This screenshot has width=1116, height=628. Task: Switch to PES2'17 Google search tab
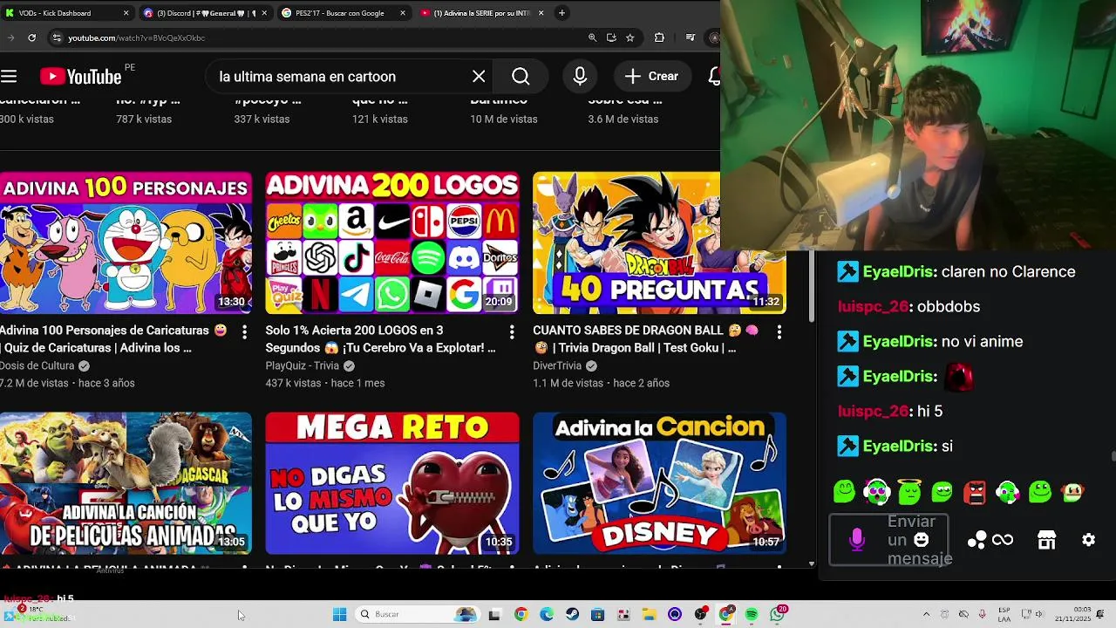pyautogui.click(x=344, y=13)
